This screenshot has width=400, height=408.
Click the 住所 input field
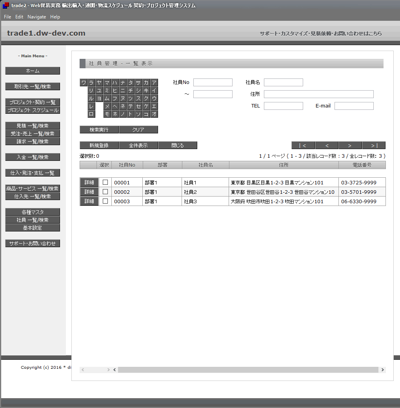click(x=318, y=94)
